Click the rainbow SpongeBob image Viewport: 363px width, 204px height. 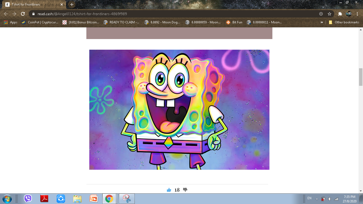(x=179, y=110)
